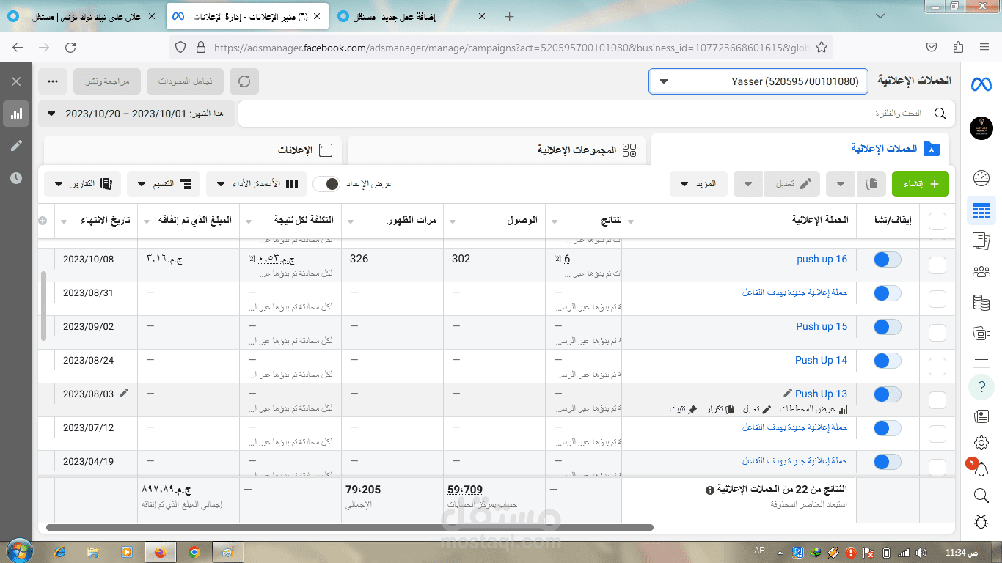Check the Push Up 14 row checkbox
Viewport: 1002px width, 563px height.
coord(937,367)
